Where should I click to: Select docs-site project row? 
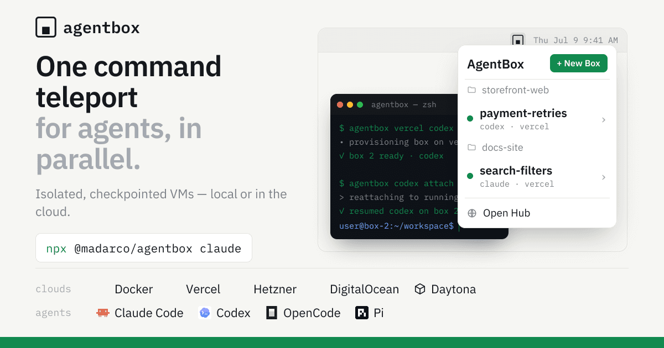[x=537, y=147]
